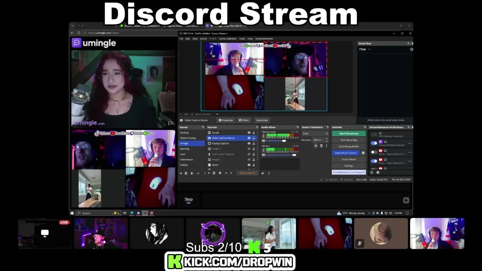Open the OBS Edit menu
This screenshot has height=271, width=482.
click(188, 38)
